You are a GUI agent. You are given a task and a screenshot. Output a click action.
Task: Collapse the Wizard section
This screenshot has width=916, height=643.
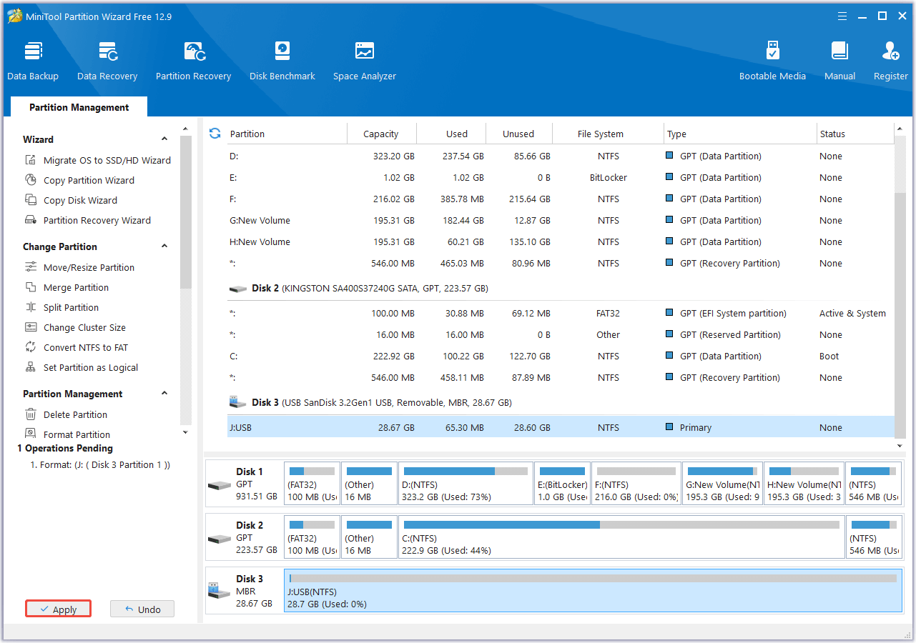click(x=164, y=139)
